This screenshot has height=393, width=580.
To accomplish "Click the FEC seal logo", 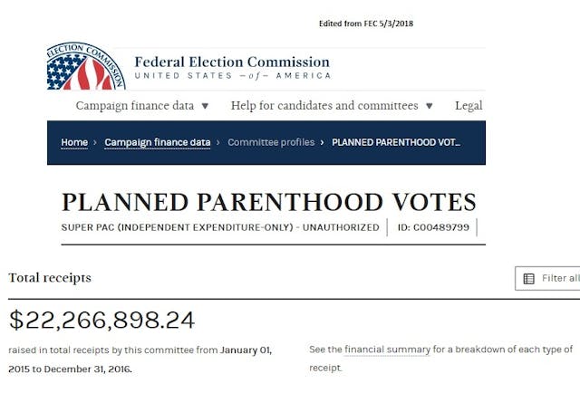I will 82,65.
